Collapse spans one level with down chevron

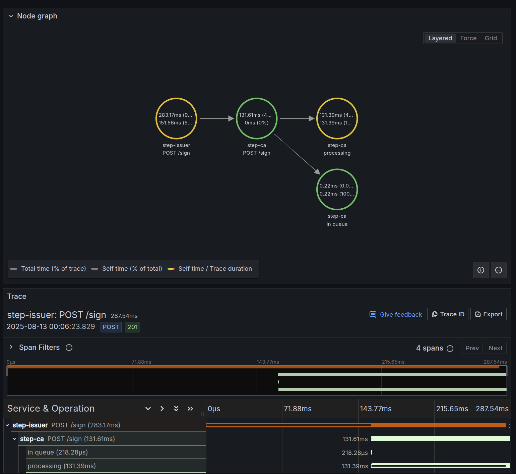pos(148,409)
